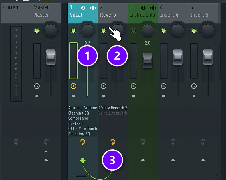Open the Finishing EQ effect slot

click(83, 134)
